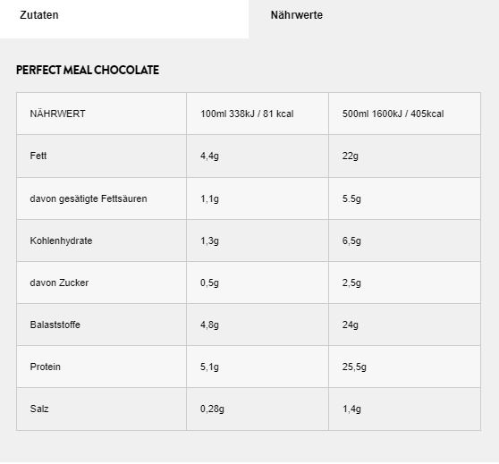499x464 pixels.
Task: Select the NÄHRWERT header cell
Action: point(57,114)
